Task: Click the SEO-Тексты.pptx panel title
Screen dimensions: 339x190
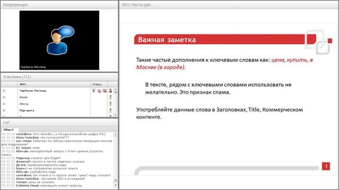Action: point(136,5)
